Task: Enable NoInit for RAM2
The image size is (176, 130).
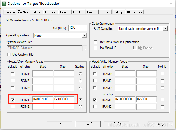Action: (x=162, y=81)
